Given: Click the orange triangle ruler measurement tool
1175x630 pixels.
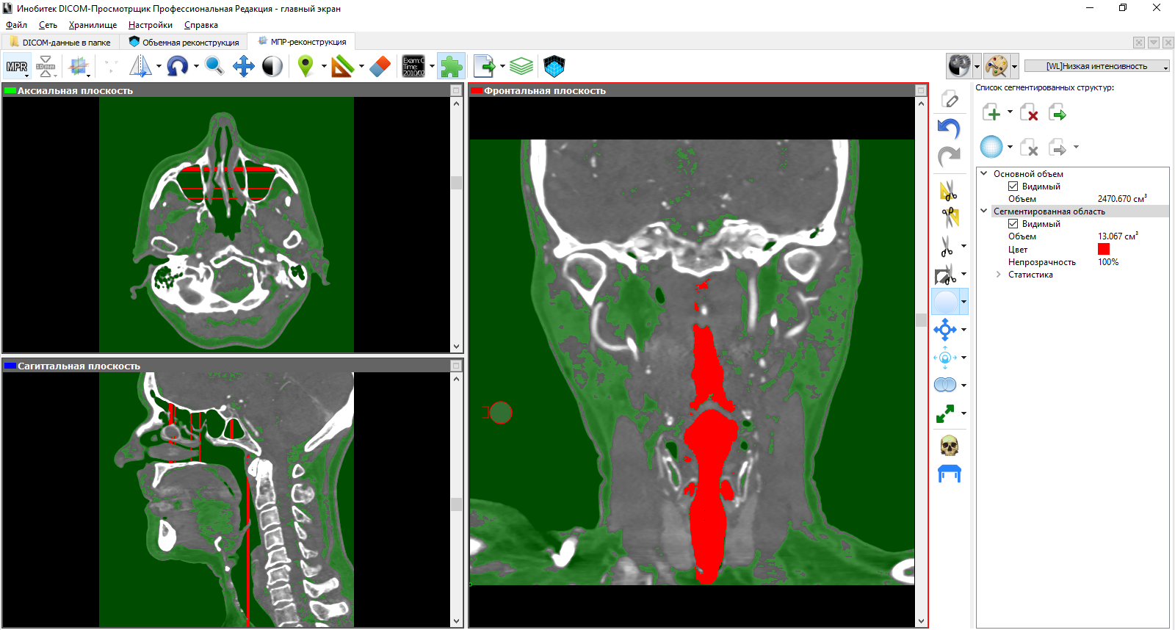Looking at the screenshot, I should (342, 67).
